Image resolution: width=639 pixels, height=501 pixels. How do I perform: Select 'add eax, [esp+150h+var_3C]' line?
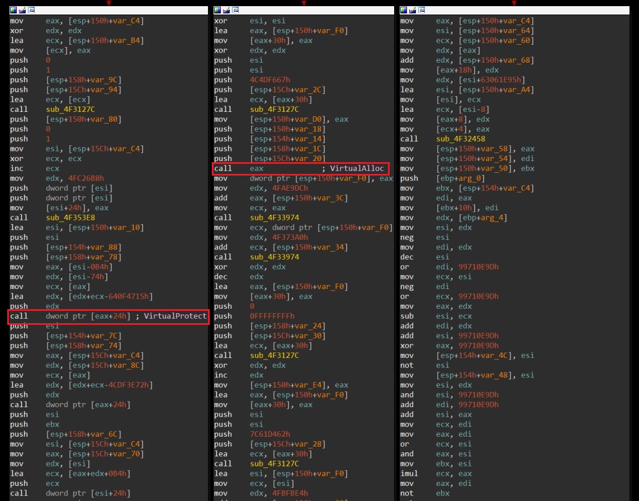click(x=281, y=198)
